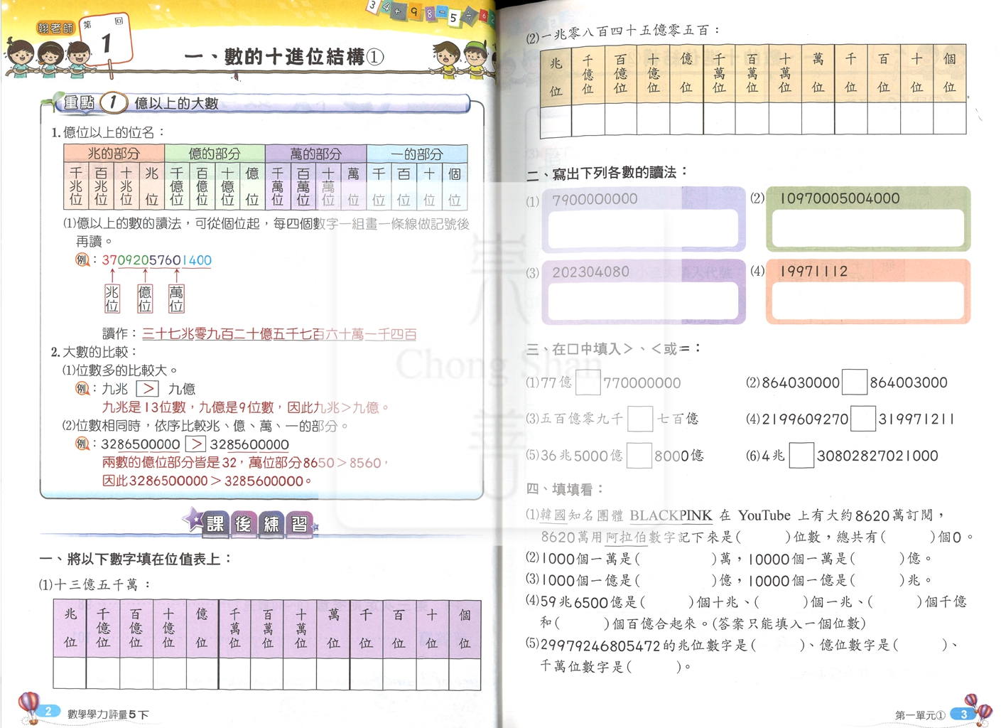Image resolution: width=1001 pixels, height=728 pixels.
Task: Click the answer box under 19971112
Action: click(867, 301)
